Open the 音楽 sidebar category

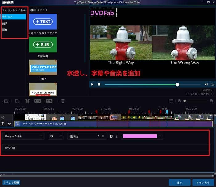click(5, 23)
